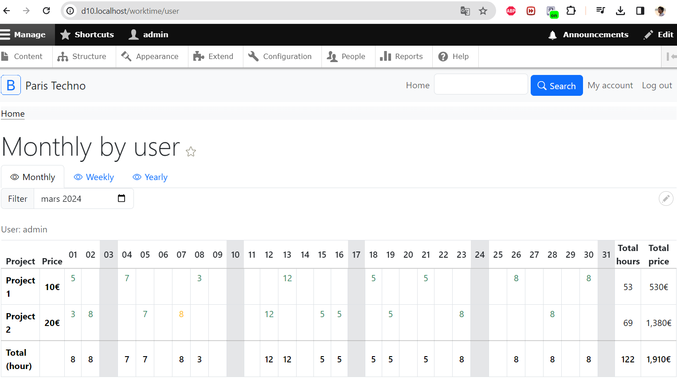The width and height of the screenshot is (677, 381).
Task: Open the Shortcuts menu
Action: tap(87, 35)
